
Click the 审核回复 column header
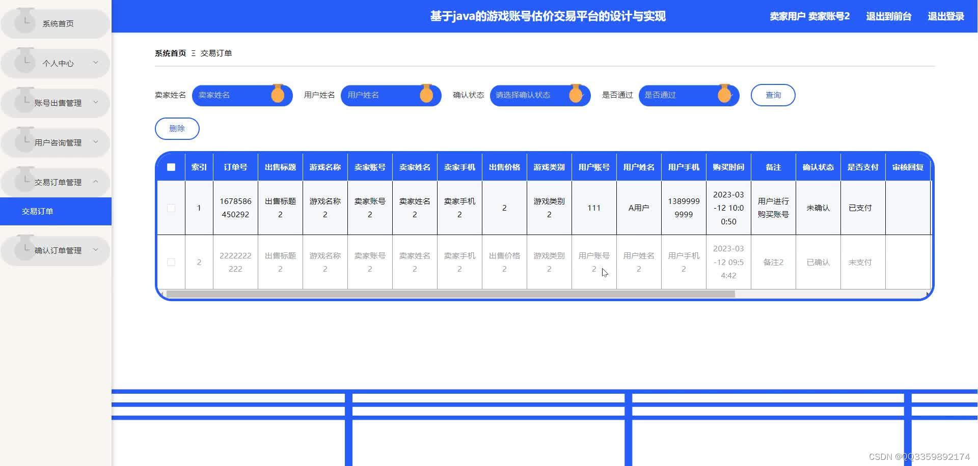(908, 167)
